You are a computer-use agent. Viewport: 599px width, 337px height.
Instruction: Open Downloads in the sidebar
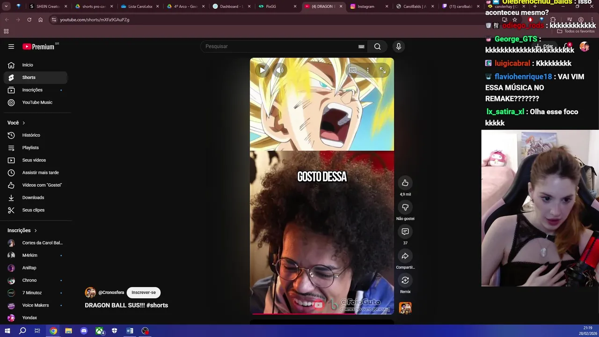pos(36,198)
